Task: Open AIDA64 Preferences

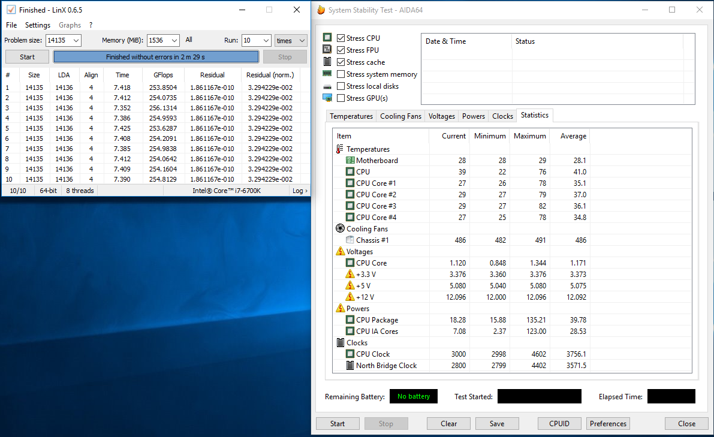Action: (608, 423)
